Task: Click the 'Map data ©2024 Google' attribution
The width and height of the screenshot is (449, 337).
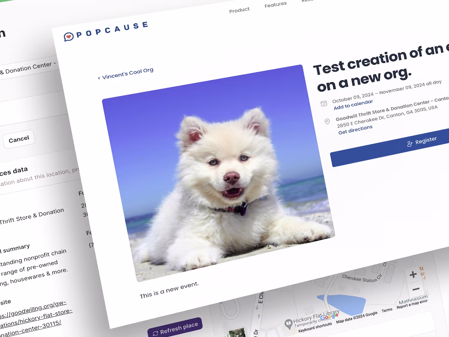Action: 357,318
